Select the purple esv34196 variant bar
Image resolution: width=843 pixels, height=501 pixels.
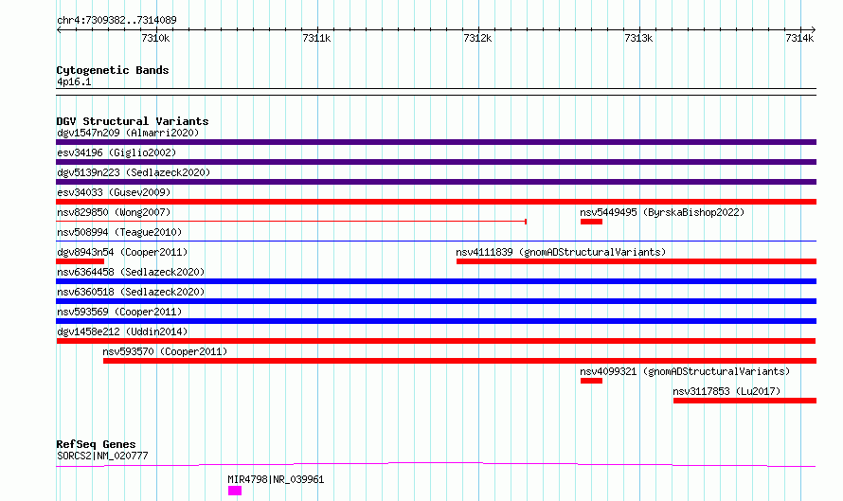click(436, 162)
